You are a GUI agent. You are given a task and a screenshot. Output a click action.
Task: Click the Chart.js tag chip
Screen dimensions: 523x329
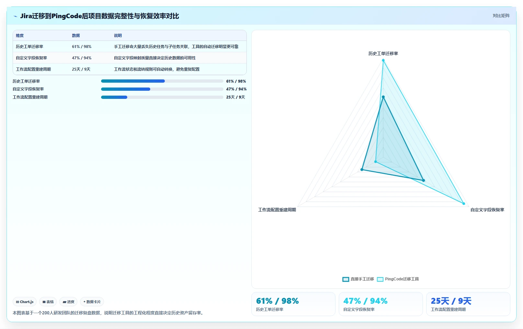pyautogui.click(x=25, y=302)
